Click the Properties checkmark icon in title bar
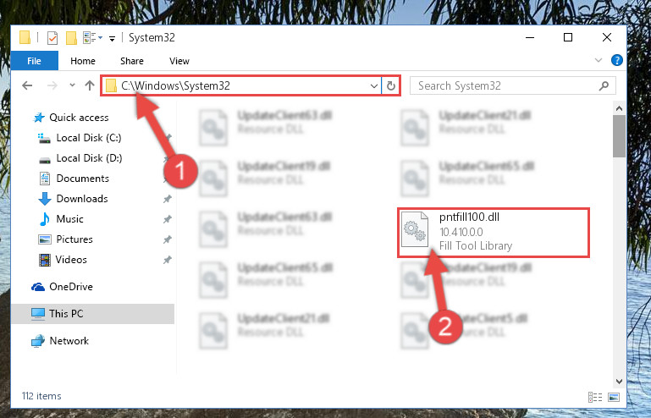This screenshot has width=651, height=418. 52,38
